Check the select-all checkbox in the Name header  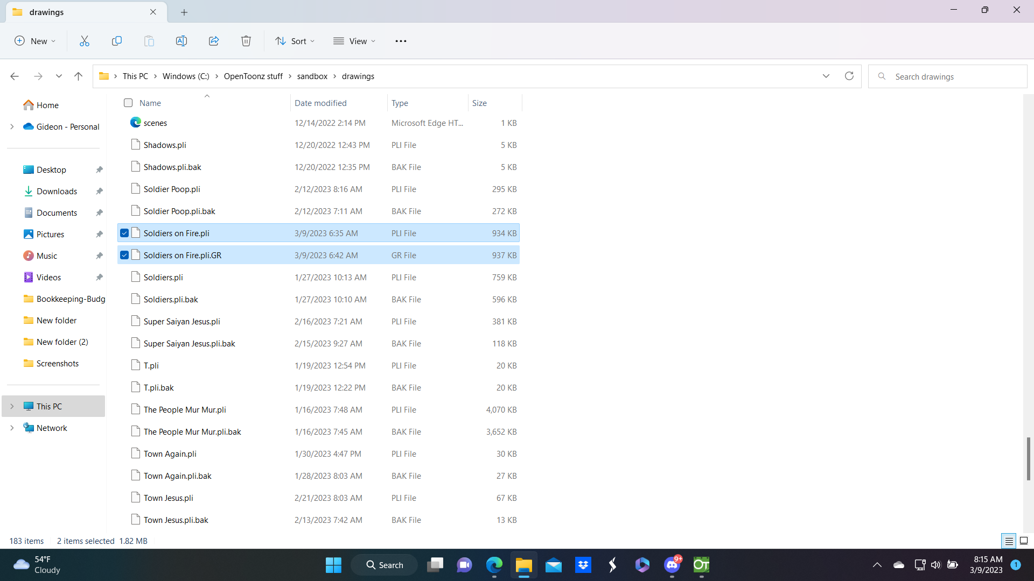pyautogui.click(x=128, y=103)
